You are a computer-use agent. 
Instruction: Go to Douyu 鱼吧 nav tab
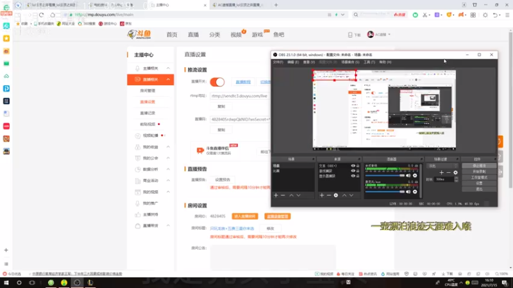[x=279, y=35]
